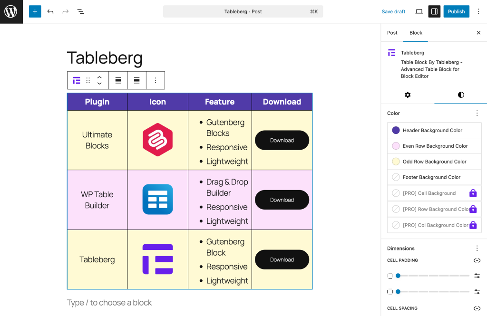Click the WordPress logo icon
This screenshot has width=487, height=316.
[x=11, y=11]
